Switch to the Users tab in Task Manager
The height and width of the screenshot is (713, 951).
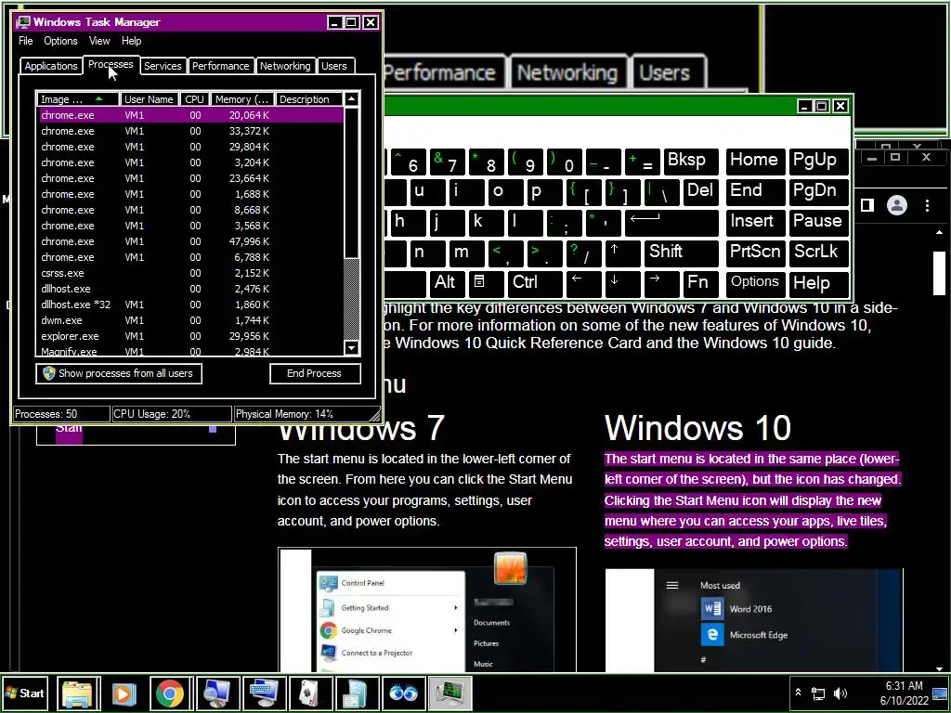click(334, 66)
